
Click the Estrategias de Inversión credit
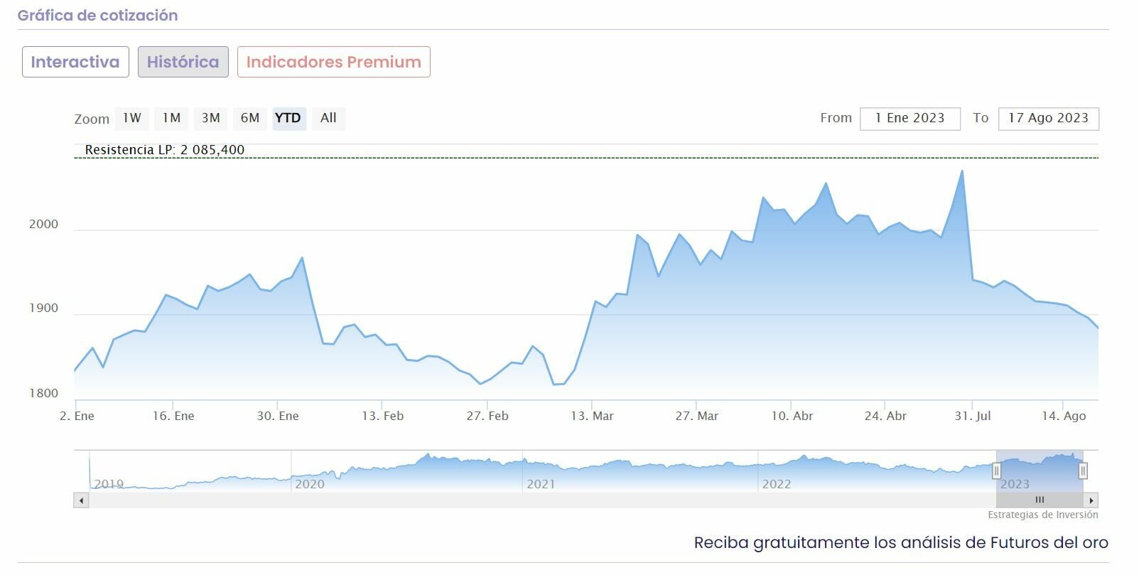[x=1042, y=515]
